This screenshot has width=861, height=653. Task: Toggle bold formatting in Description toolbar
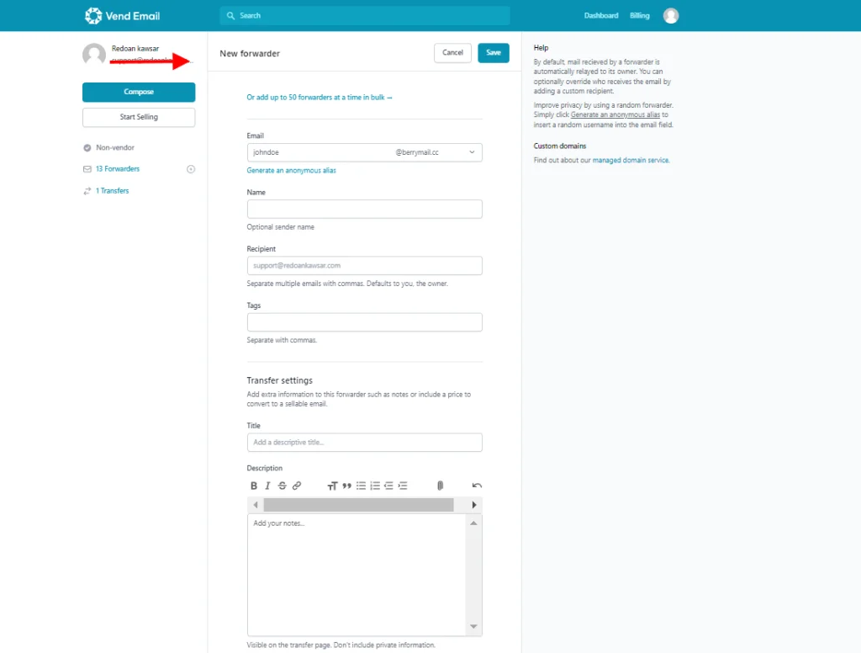(x=254, y=486)
